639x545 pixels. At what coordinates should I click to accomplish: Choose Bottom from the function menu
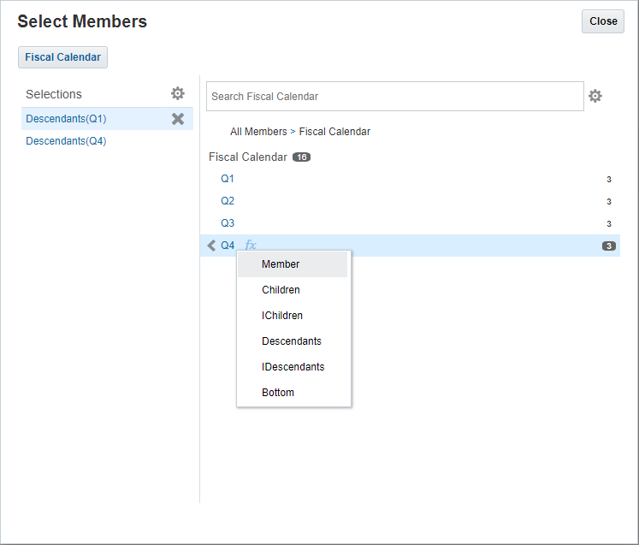pyautogui.click(x=293, y=393)
